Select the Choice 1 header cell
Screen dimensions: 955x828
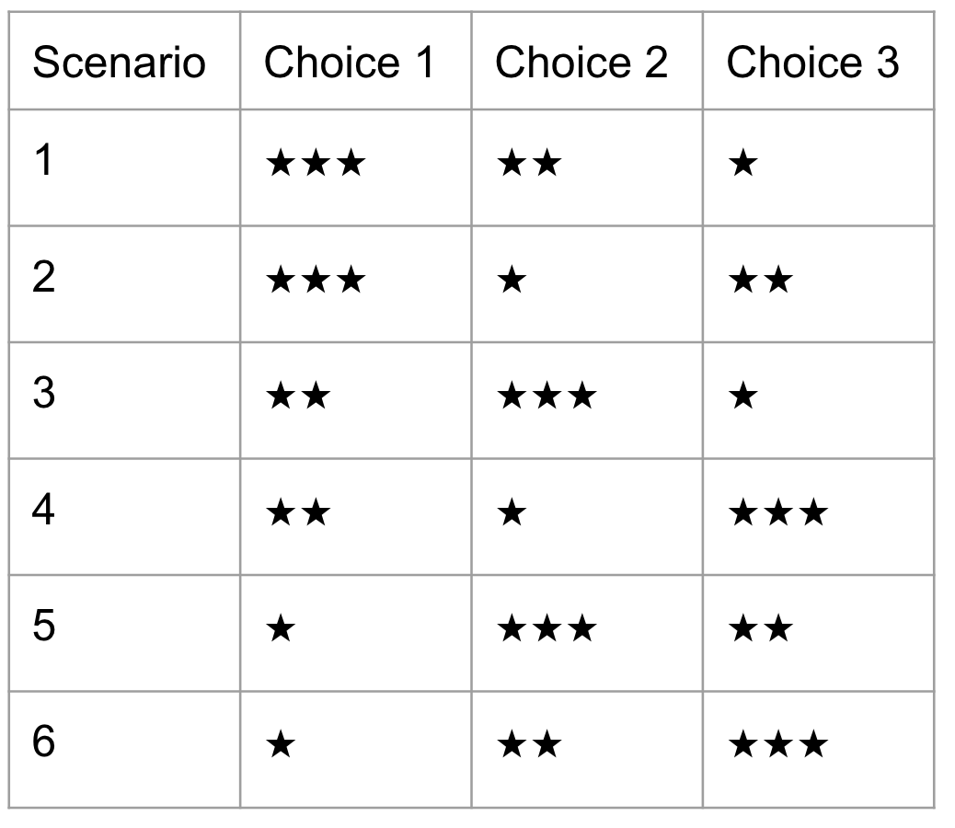(356, 61)
